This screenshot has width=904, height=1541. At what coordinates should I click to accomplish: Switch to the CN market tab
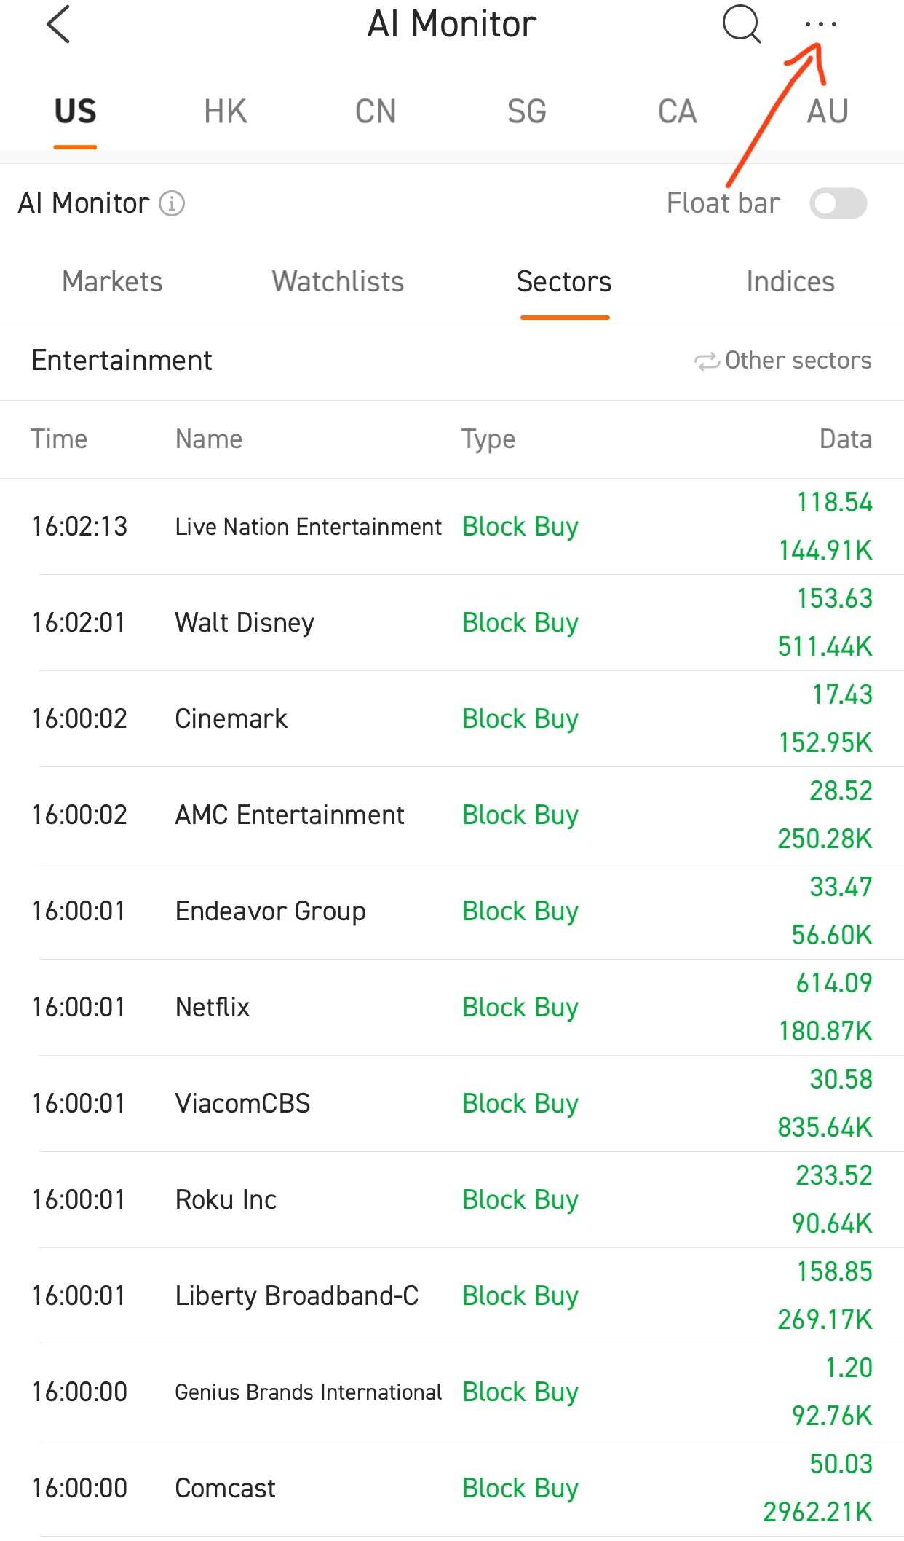[x=376, y=111]
